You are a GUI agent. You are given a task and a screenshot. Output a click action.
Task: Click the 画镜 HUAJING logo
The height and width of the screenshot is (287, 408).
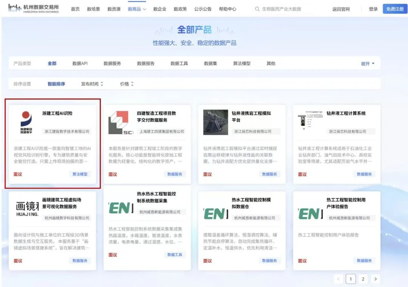pyautogui.click(x=27, y=209)
